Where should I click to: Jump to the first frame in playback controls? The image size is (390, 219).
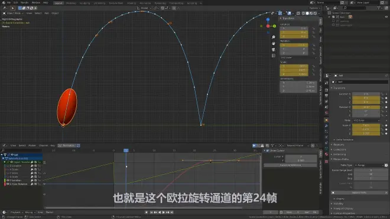[151, 213]
